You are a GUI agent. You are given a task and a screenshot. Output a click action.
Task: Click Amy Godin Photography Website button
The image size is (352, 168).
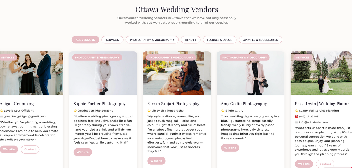pos(230,148)
